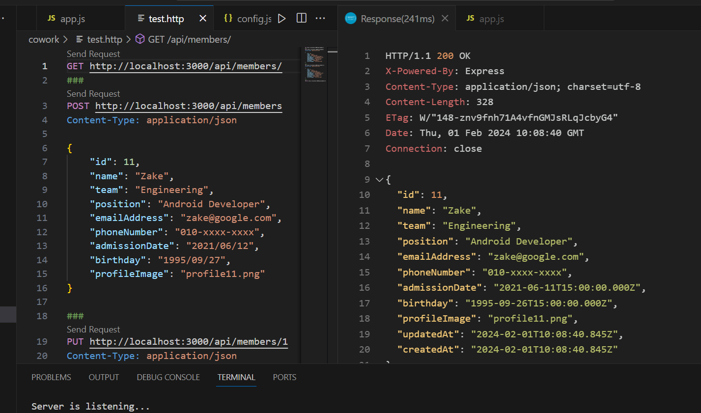Close the Response(241ms) tab
Screen dimensions: 701x413
pos(445,19)
